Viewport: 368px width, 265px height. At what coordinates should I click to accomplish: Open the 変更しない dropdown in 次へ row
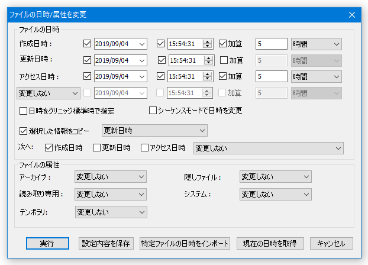click(269, 148)
